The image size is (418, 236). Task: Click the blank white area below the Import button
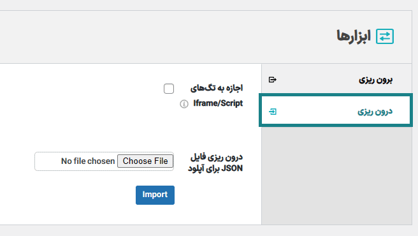click(131, 215)
